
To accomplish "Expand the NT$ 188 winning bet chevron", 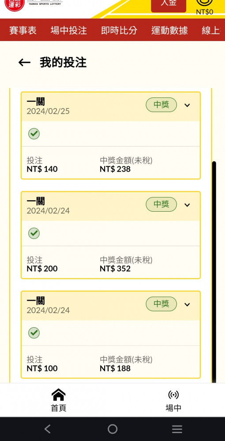I will pos(187,304).
